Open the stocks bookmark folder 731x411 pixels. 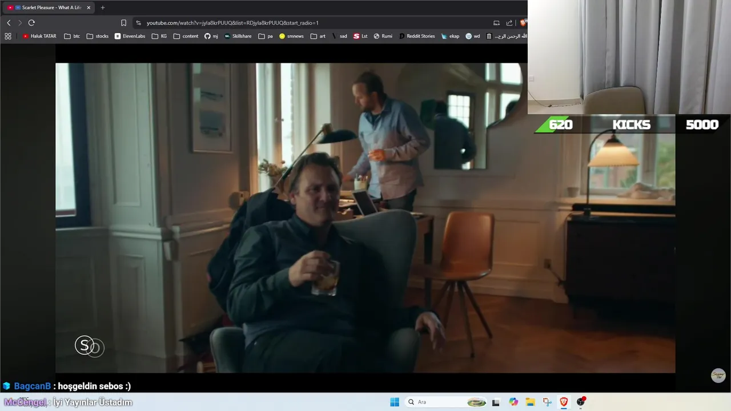pos(98,36)
